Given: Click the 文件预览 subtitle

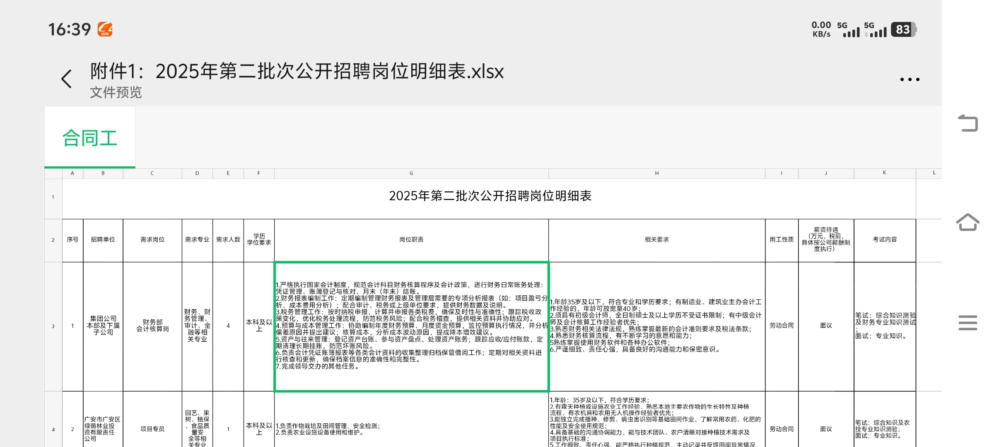Looking at the screenshot, I should click(x=116, y=92).
